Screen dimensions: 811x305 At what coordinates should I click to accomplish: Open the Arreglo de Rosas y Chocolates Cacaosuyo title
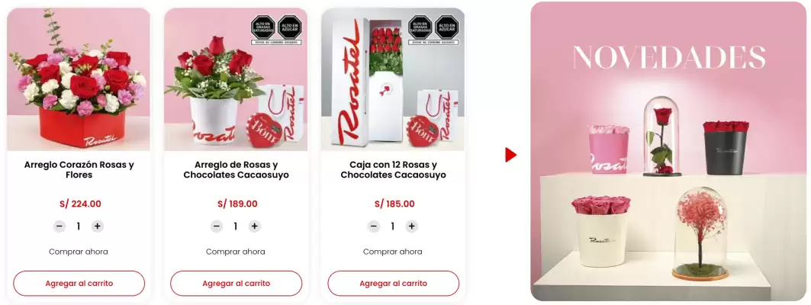[x=237, y=170]
